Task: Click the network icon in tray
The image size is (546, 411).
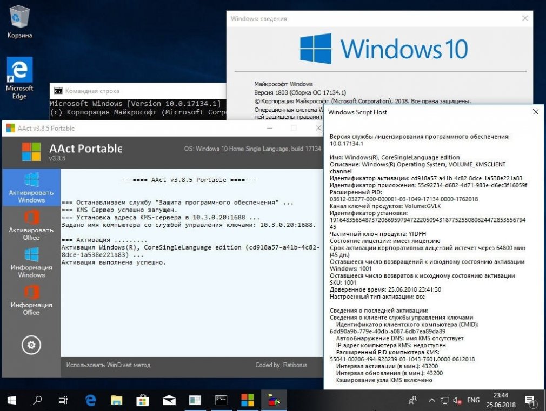Action: (445, 400)
